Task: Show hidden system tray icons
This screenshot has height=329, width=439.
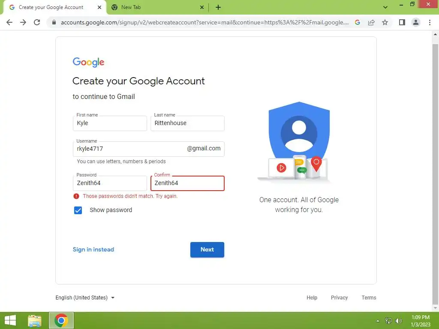Action: click(378, 321)
